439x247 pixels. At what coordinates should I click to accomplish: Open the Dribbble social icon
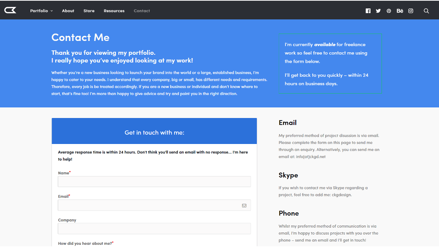click(x=389, y=11)
